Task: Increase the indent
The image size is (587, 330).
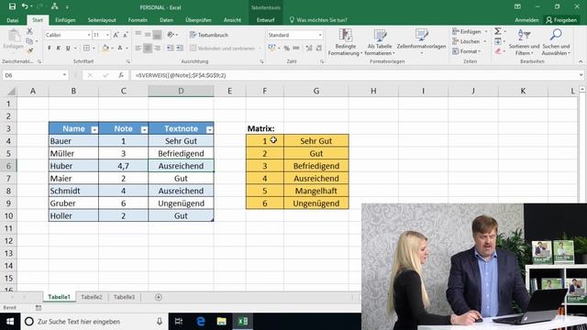Action: (180, 48)
